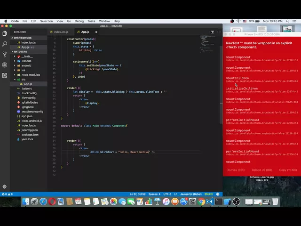Click the feedback smiley in status bar
The image size is (301, 226).
coord(218,194)
